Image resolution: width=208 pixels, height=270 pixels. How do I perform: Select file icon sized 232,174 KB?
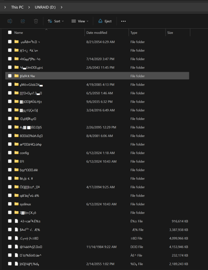(16, 255)
